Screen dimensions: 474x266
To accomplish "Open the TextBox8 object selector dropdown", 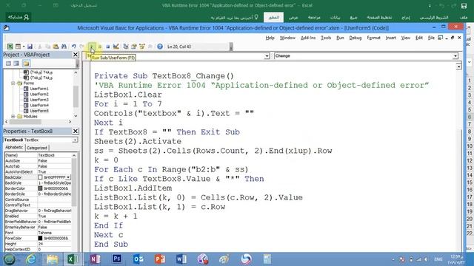I will [x=75, y=140].
